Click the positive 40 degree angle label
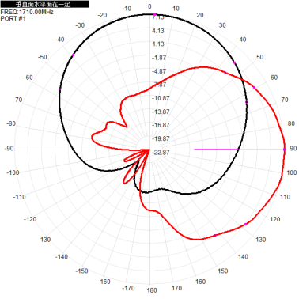299x299 pixels. (243, 40)
